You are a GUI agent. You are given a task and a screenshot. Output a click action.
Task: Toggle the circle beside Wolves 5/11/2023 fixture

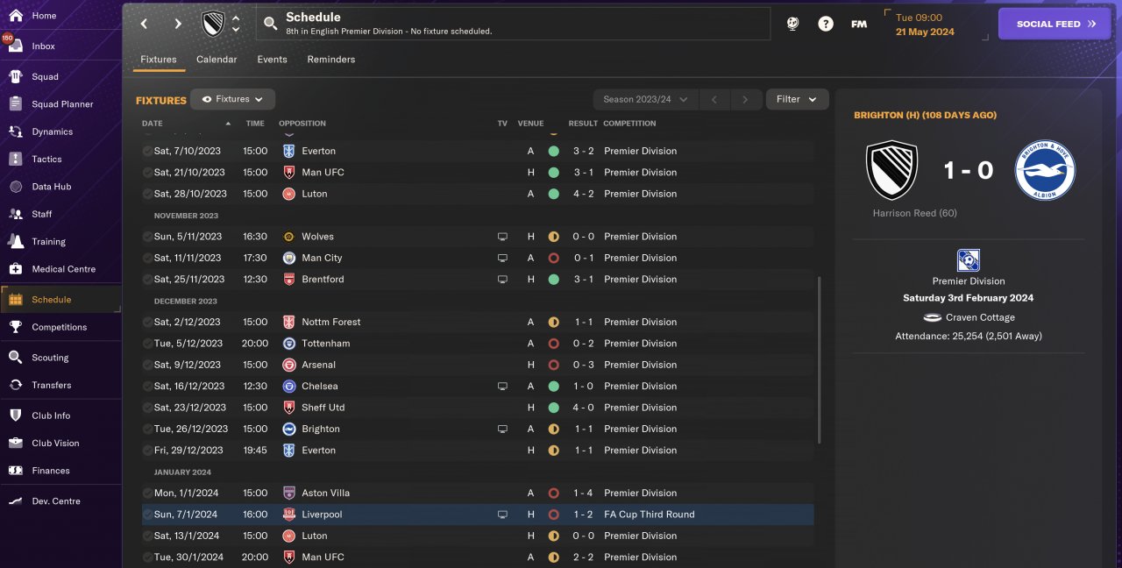[147, 237]
